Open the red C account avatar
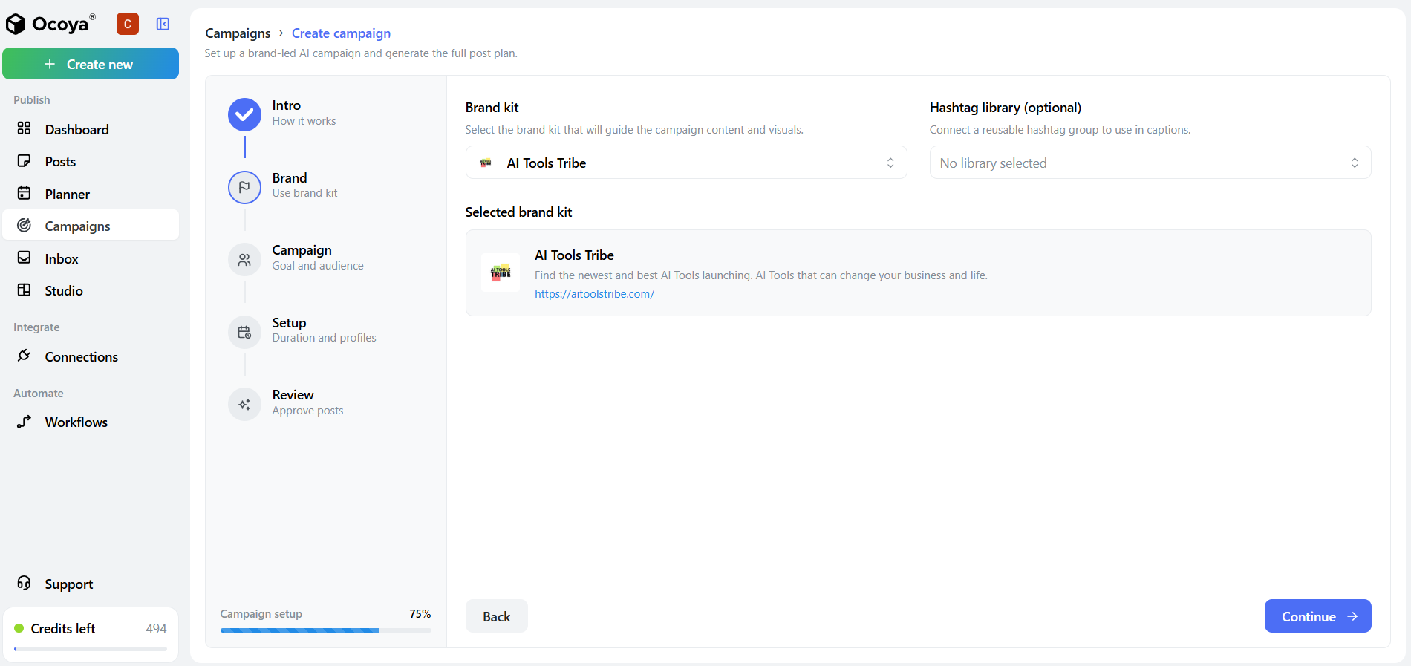The height and width of the screenshot is (666, 1411). click(128, 24)
